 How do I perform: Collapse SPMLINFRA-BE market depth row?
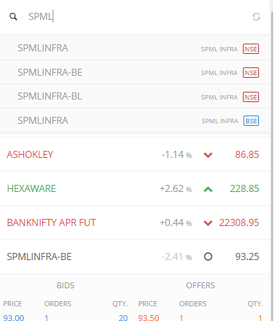(135, 257)
